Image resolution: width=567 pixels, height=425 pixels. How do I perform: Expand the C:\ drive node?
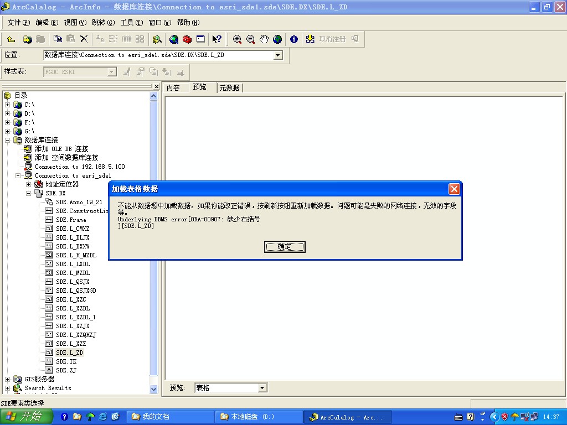(x=7, y=105)
